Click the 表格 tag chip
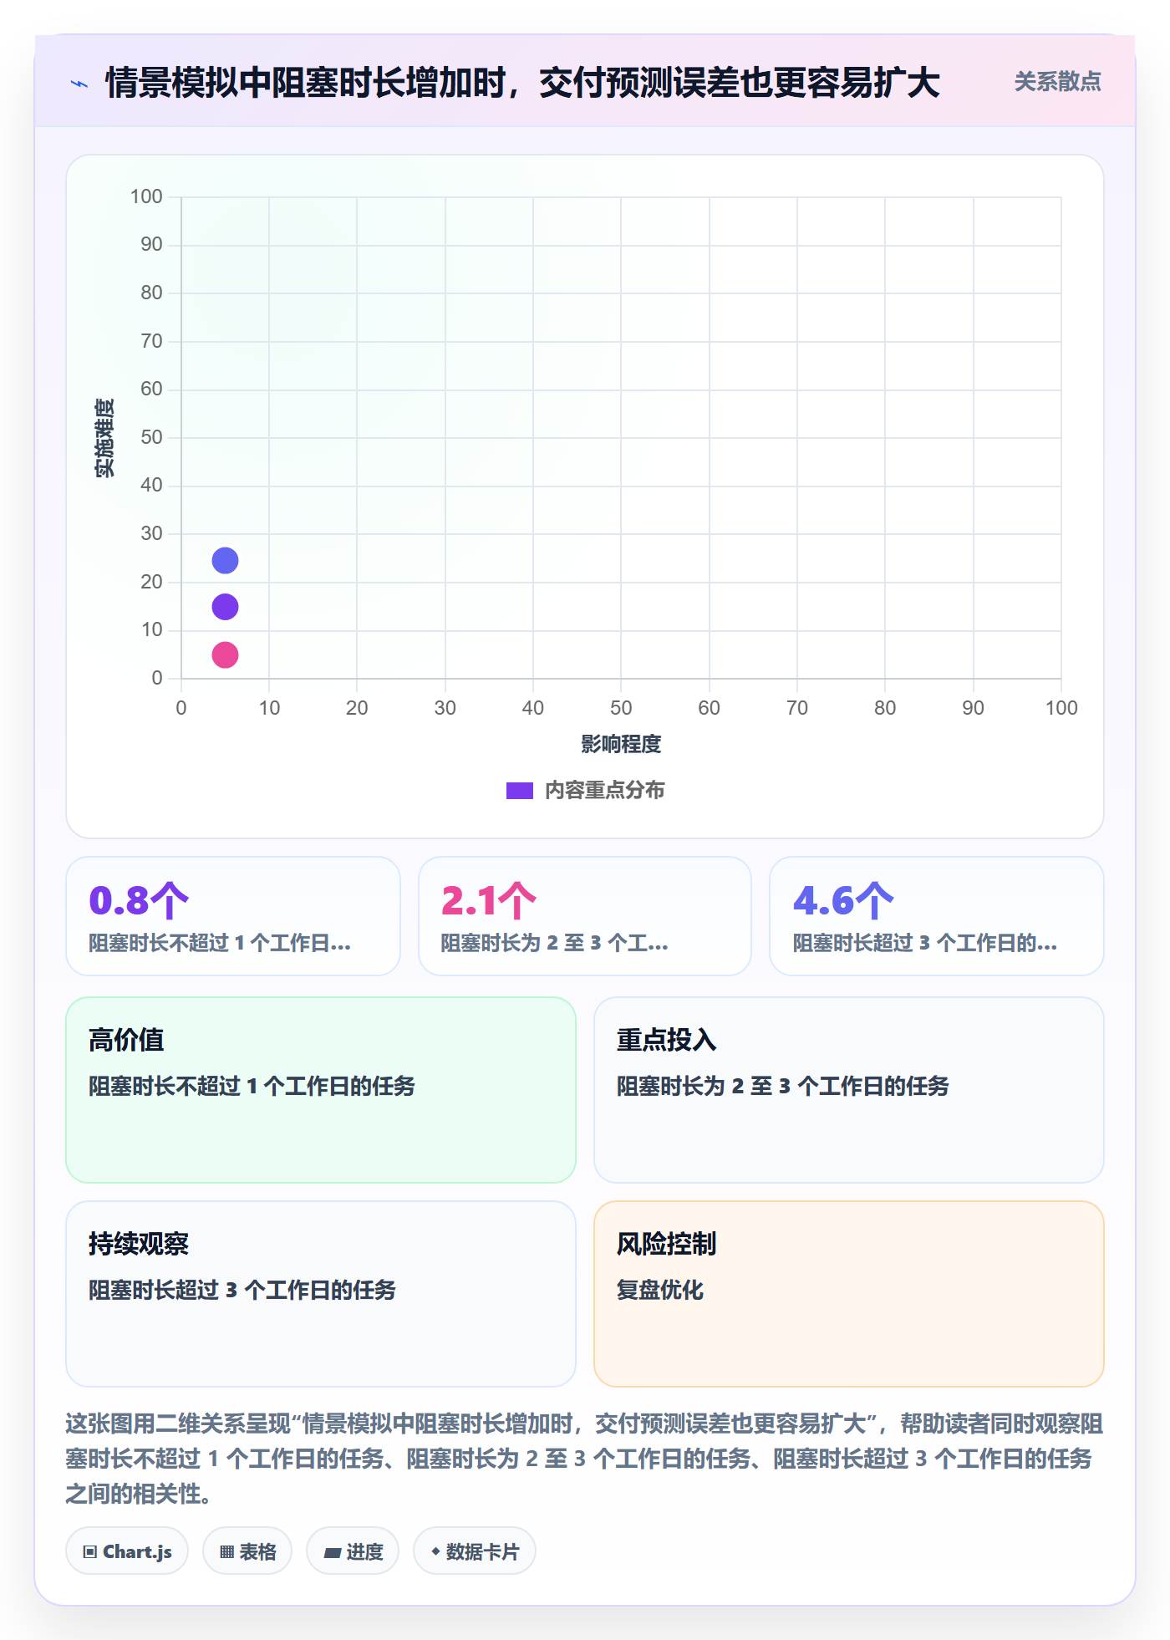The image size is (1170, 1640). click(247, 1551)
